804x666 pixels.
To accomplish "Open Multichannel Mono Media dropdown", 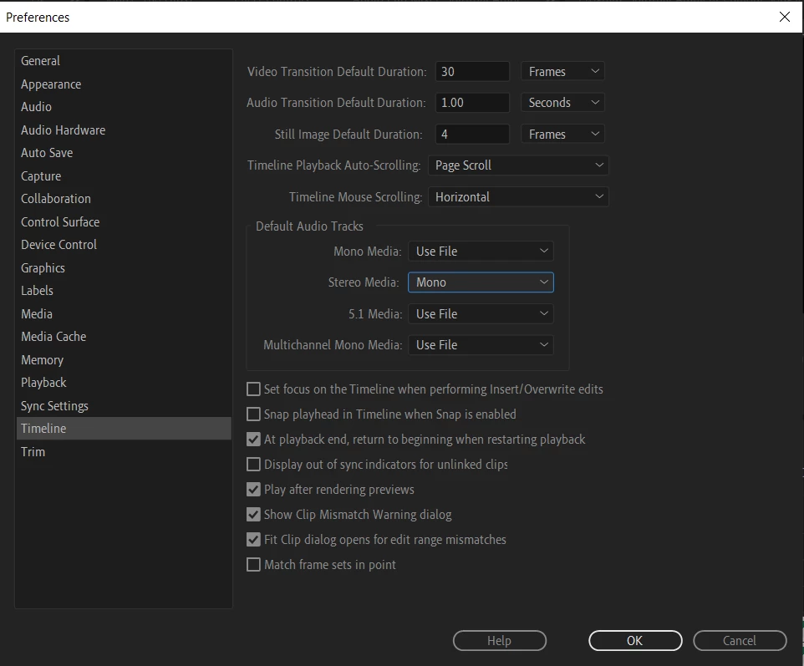I will (481, 345).
